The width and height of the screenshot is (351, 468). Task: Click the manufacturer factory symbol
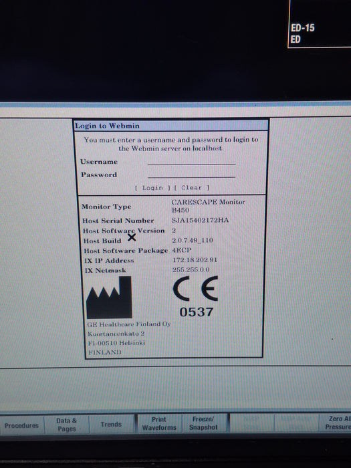coord(109,298)
